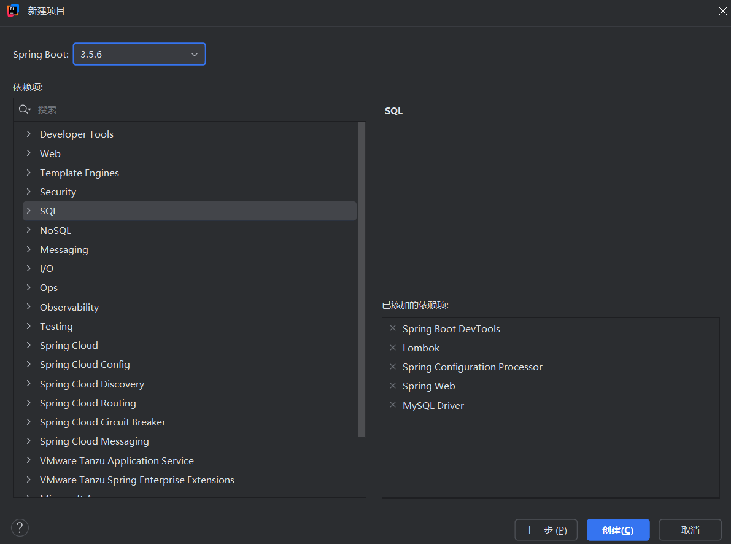
Task: Remove the MySQL Driver dependency
Action: coord(393,405)
